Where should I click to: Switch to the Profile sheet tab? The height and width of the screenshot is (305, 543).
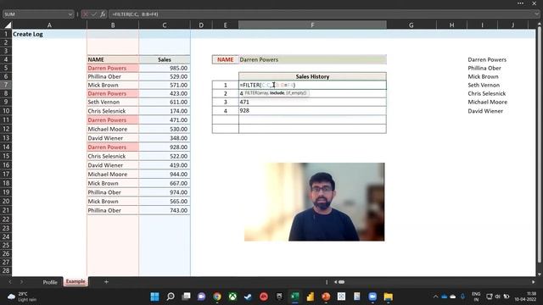(x=50, y=282)
